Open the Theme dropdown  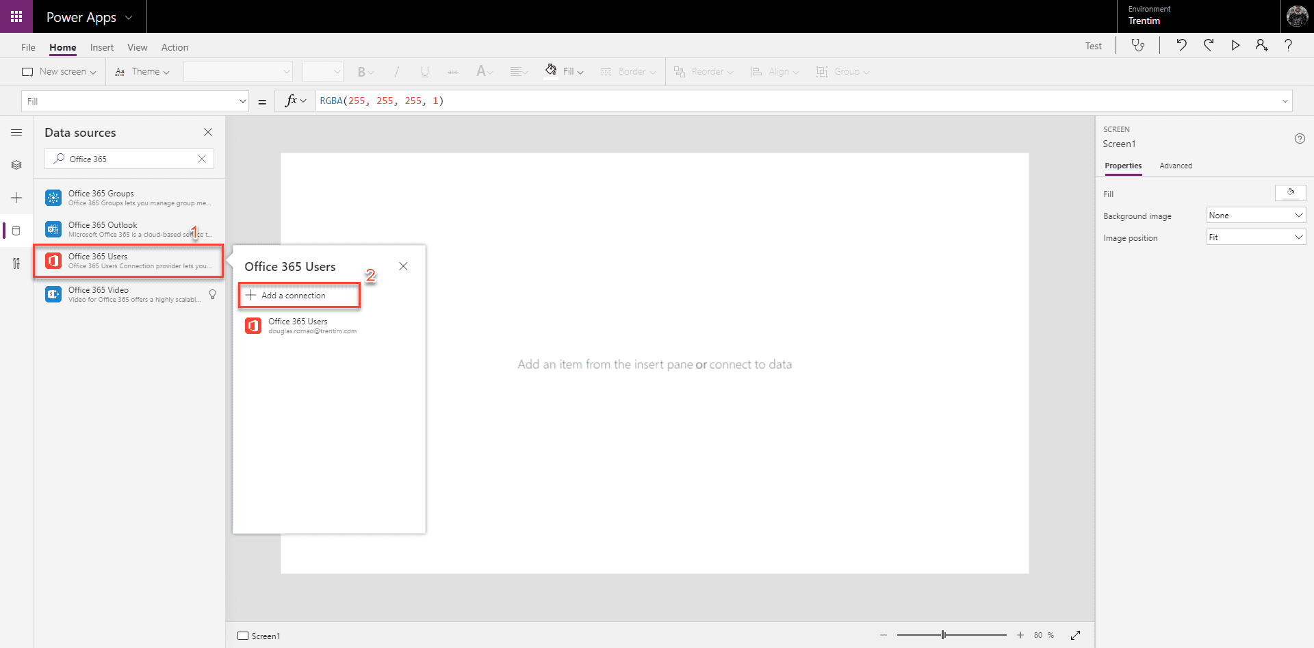click(x=142, y=71)
